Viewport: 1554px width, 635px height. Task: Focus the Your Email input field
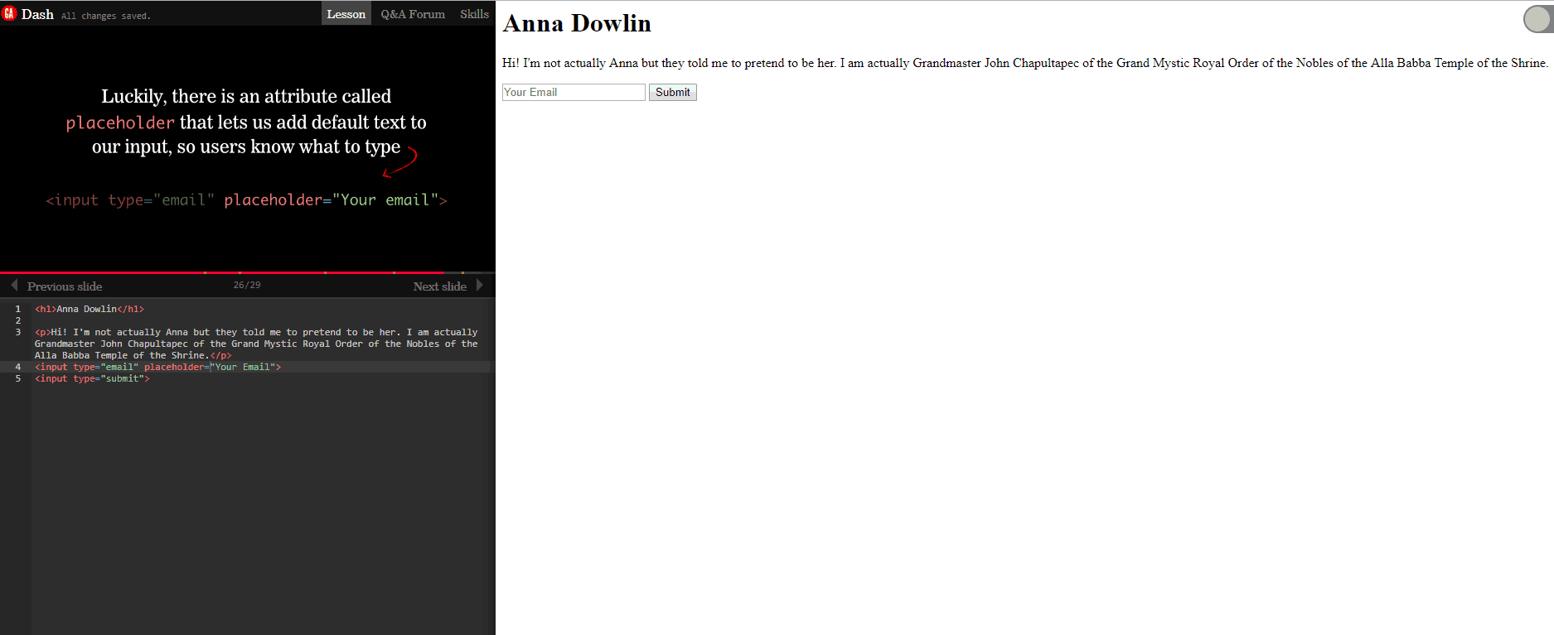[x=574, y=92]
